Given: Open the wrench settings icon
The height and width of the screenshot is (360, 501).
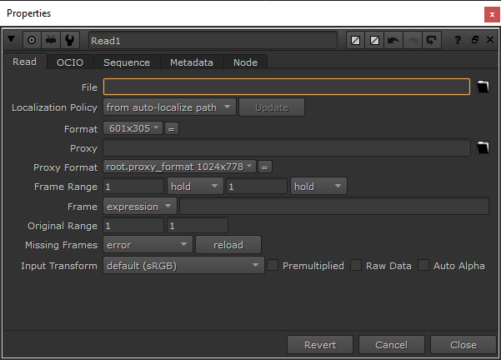Looking at the screenshot, I should [x=70, y=40].
